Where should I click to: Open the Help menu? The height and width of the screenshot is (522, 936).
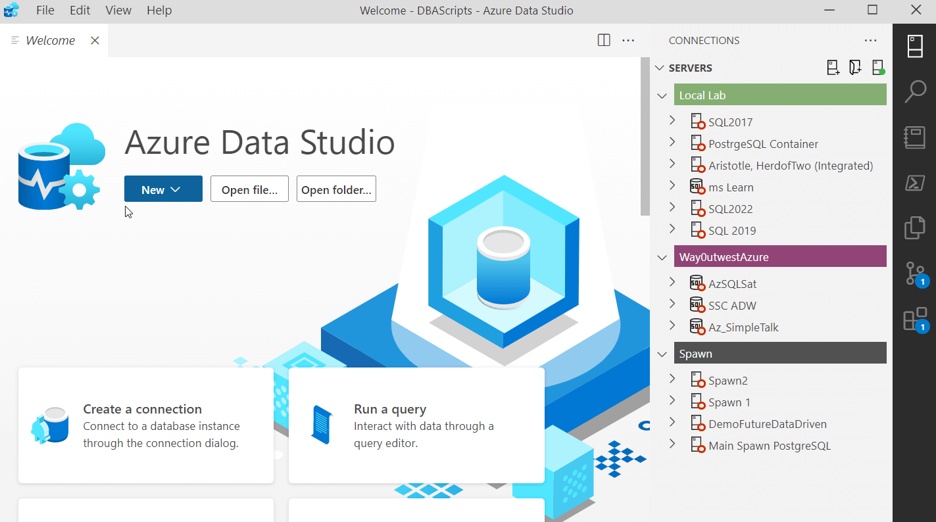pyautogui.click(x=159, y=11)
